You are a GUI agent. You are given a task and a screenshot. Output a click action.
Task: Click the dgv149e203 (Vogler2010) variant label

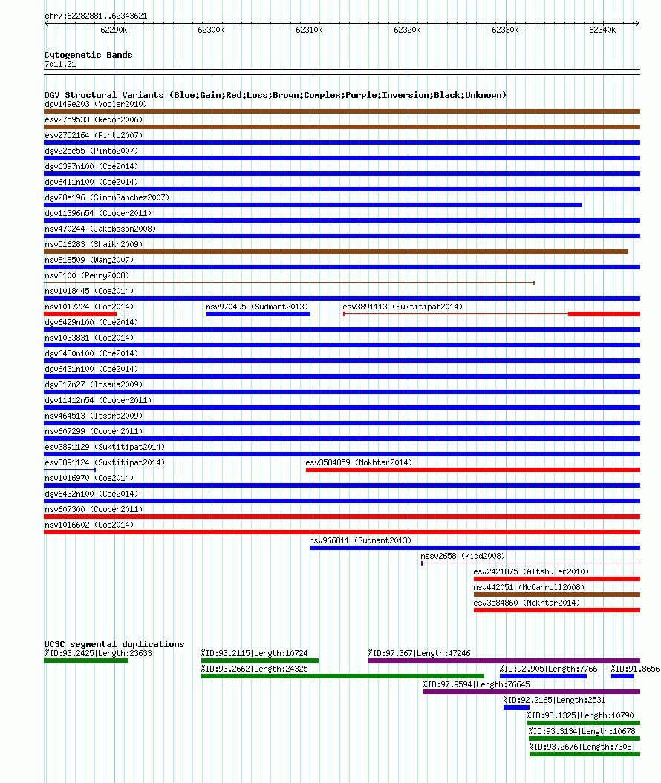point(95,104)
